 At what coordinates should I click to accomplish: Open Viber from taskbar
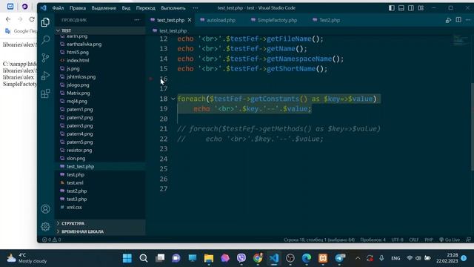point(241,258)
